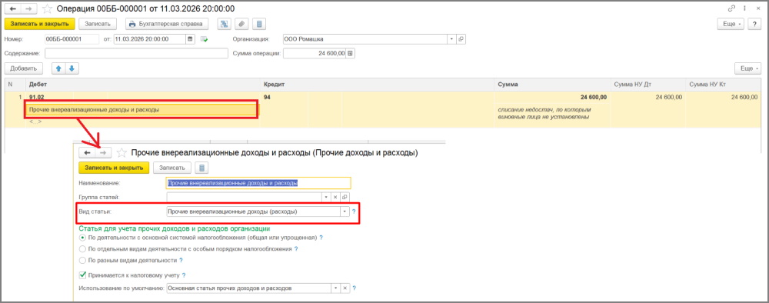Go back in the Операция window
The height and width of the screenshot is (303, 769).
click(13, 8)
